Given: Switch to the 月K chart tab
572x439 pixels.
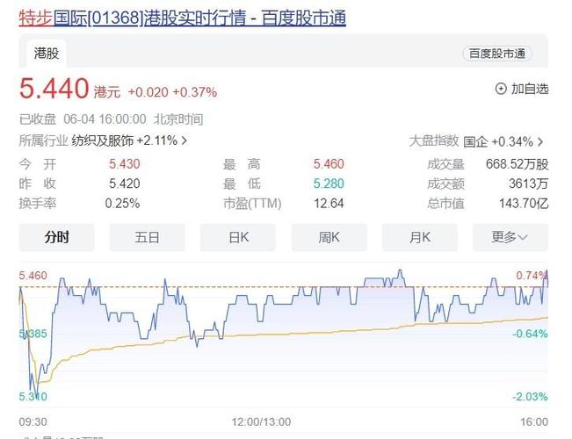Looking at the screenshot, I should (420, 237).
